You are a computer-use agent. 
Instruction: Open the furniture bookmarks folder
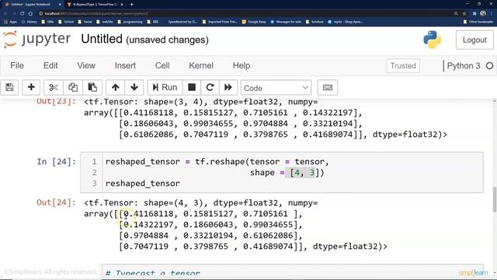tap(315, 22)
